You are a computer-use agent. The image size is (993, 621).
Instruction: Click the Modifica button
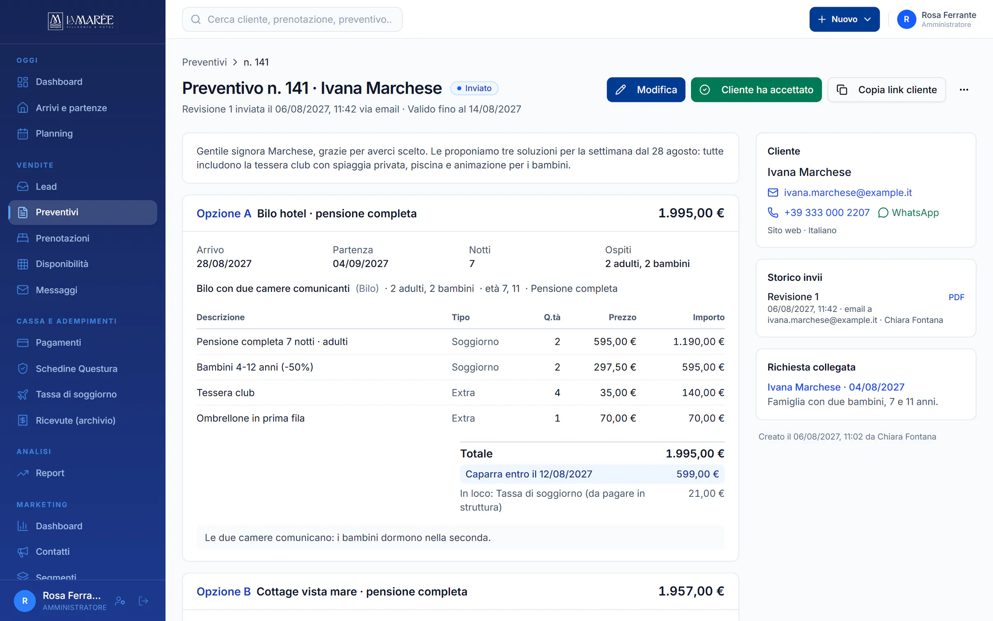click(645, 90)
